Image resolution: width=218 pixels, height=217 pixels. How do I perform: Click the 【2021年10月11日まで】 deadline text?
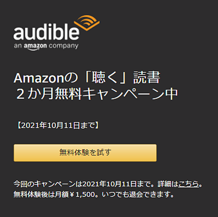click(x=58, y=125)
